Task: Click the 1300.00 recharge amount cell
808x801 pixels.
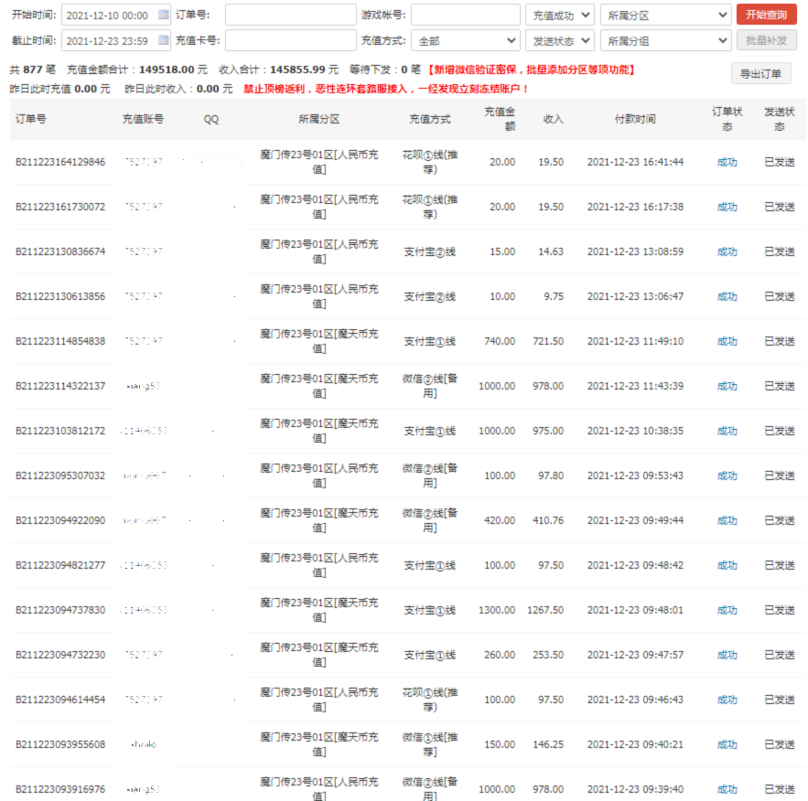Action: click(497, 610)
